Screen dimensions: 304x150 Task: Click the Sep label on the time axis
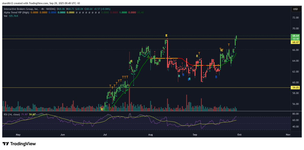[x=195, y=135]
